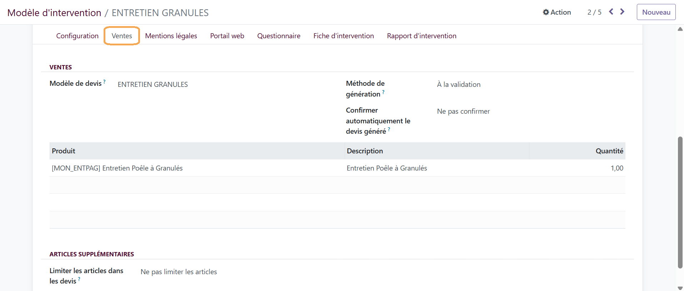This screenshot has height=291, width=684.
Task: Click help icon beside devis généré label
Action: click(389, 129)
